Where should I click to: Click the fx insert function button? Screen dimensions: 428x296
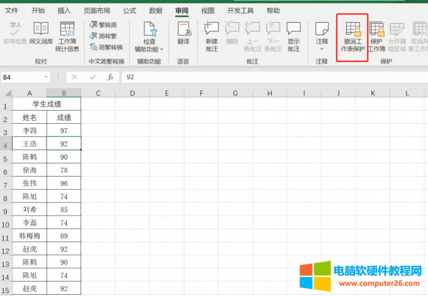click(x=110, y=77)
